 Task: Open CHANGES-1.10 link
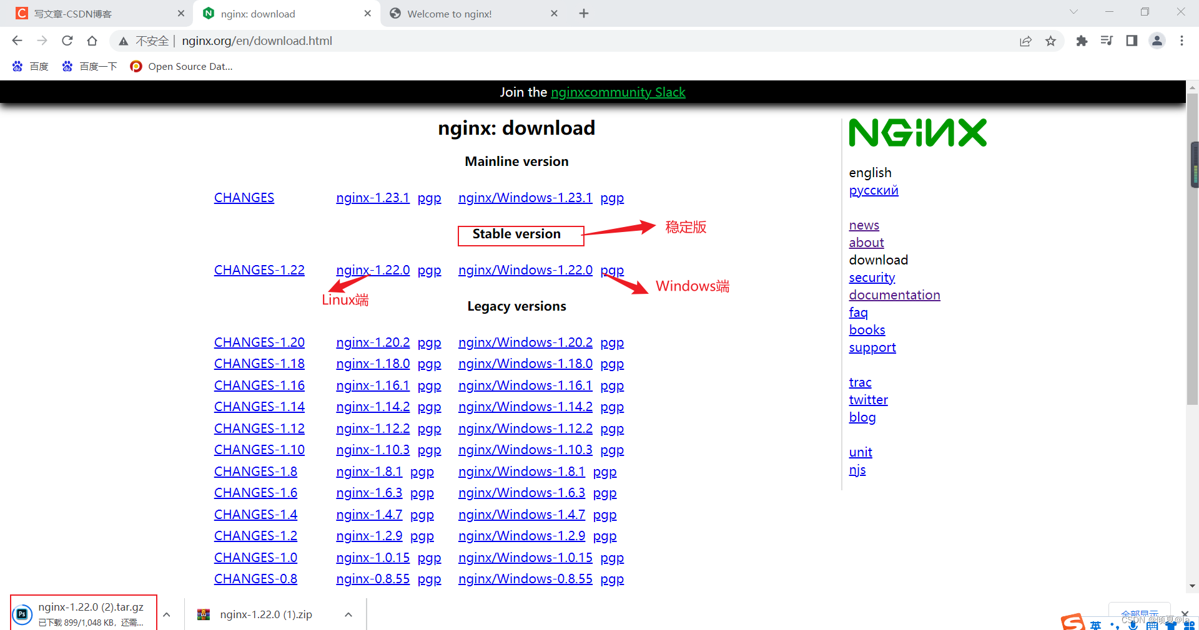pos(259,450)
